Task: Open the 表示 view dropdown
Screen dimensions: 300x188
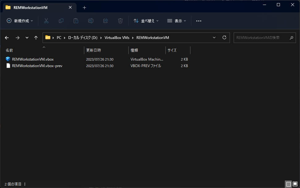Action: tap(177, 21)
